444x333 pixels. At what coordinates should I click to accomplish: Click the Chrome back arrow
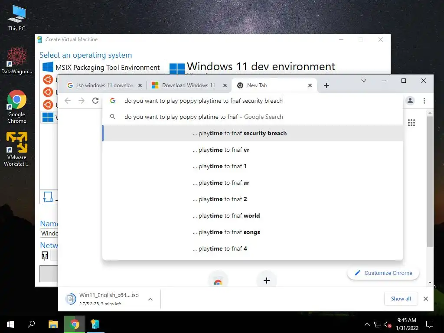(68, 101)
